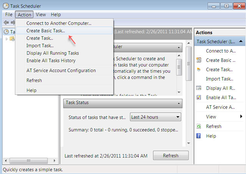Click Create Task... link in Actions pane
The height and width of the screenshot is (174, 246).
(219, 69)
